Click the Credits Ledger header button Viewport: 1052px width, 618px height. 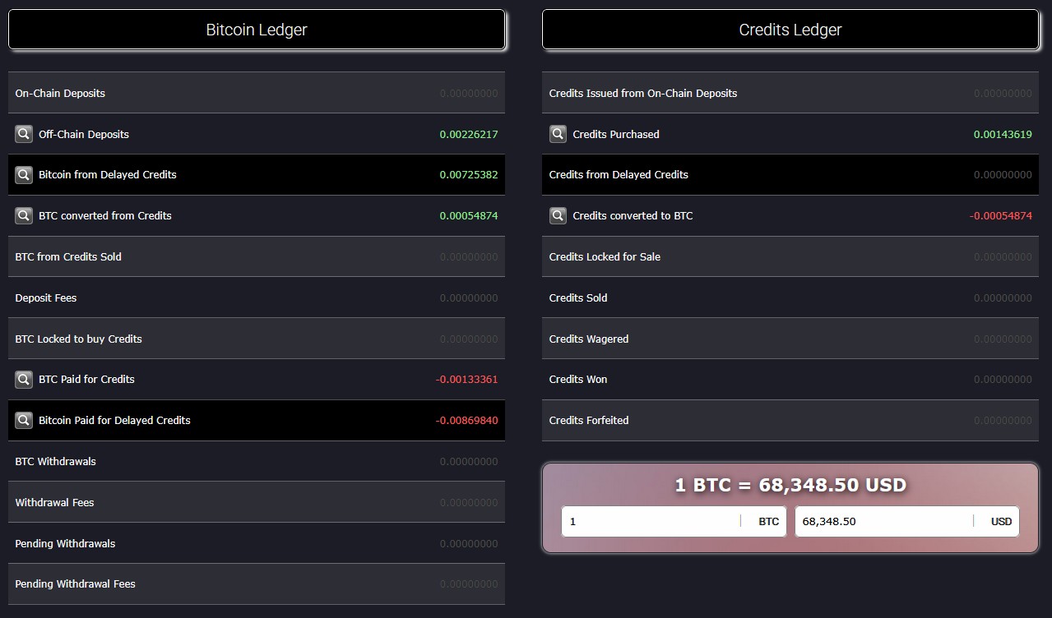(790, 30)
